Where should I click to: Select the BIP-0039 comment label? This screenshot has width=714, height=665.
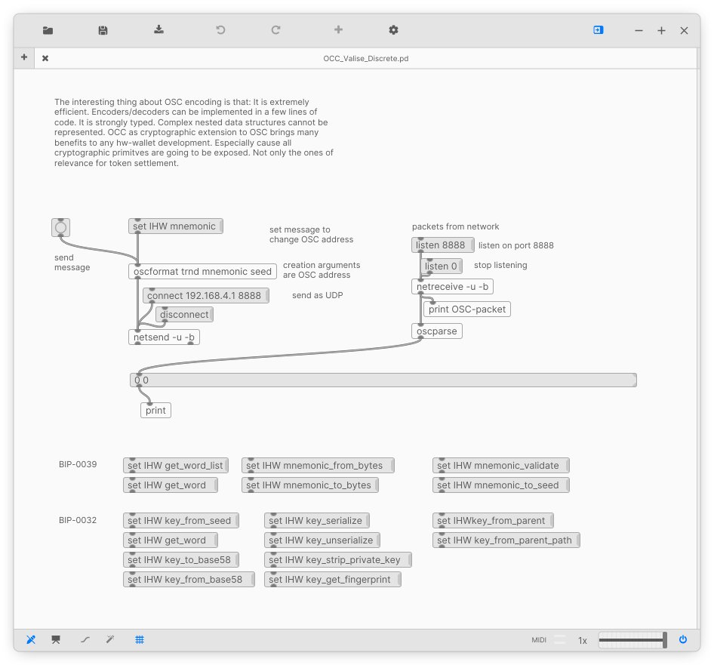pos(78,464)
